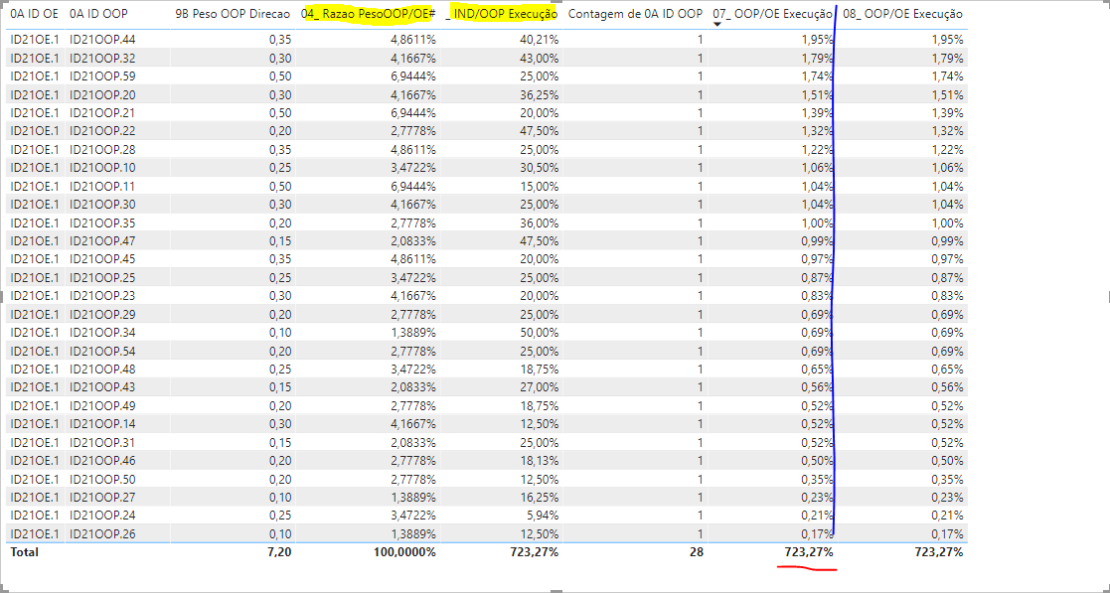
Task: Click the Total row label
Action: 24,552
